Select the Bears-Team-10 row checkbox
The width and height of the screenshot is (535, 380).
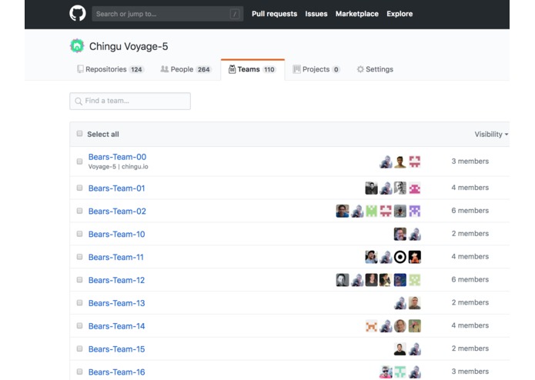(79, 234)
